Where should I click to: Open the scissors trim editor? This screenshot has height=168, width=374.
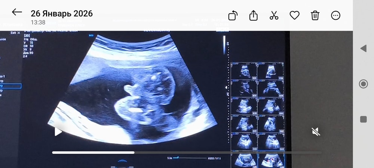click(x=274, y=16)
